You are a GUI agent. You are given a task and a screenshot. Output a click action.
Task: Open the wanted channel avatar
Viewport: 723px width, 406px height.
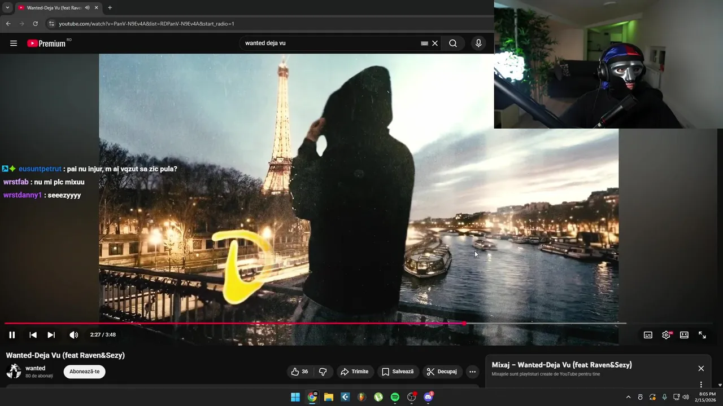[14, 371]
